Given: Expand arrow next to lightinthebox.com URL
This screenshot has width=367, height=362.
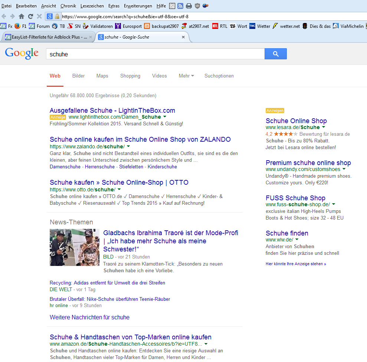Looking at the screenshot, I should coord(164,116).
